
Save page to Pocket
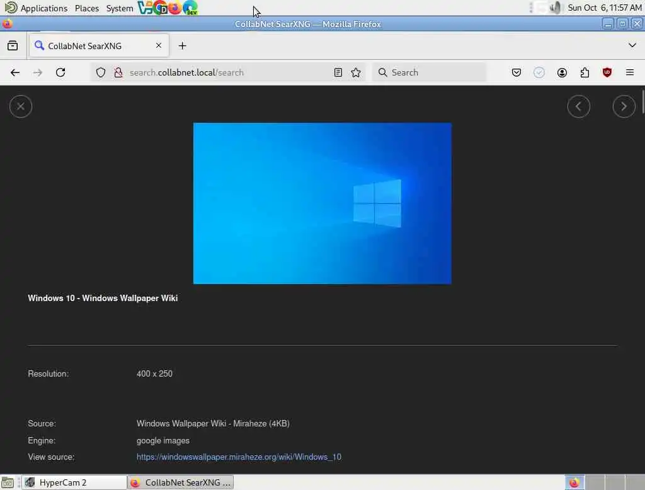click(517, 72)
